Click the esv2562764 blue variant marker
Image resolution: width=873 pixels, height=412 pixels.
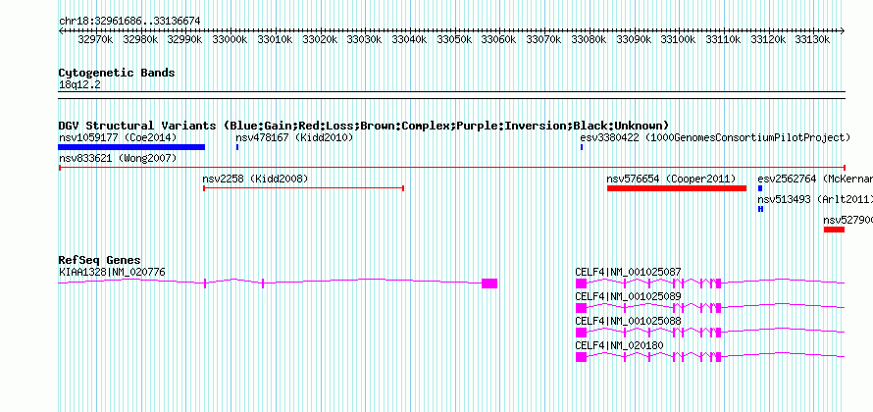click(x=760, y=188)
